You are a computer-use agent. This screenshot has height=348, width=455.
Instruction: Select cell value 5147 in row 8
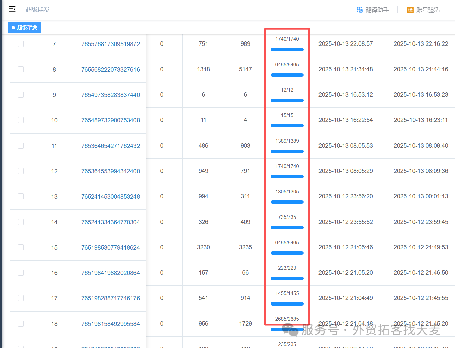(245, 69)
